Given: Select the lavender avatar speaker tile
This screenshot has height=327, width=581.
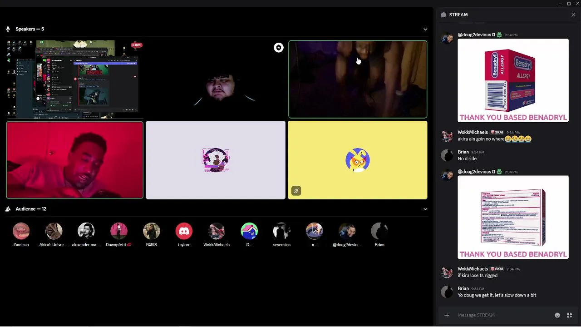Looking at the screenshot, I should pyautogui.click(x=216, y=160).
